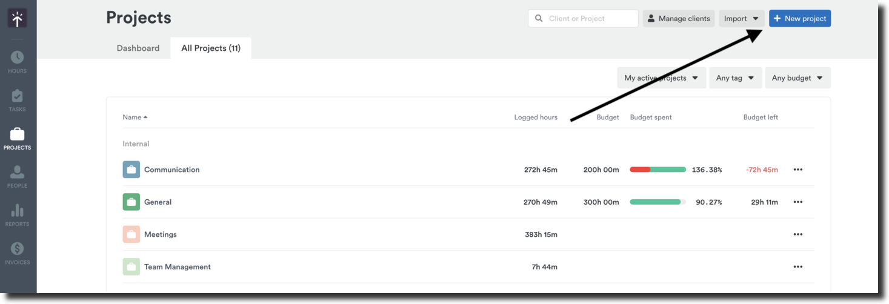This screenshot has width=889, height=304.
Task: Click the New project button
Action: [x=799, y=19]
